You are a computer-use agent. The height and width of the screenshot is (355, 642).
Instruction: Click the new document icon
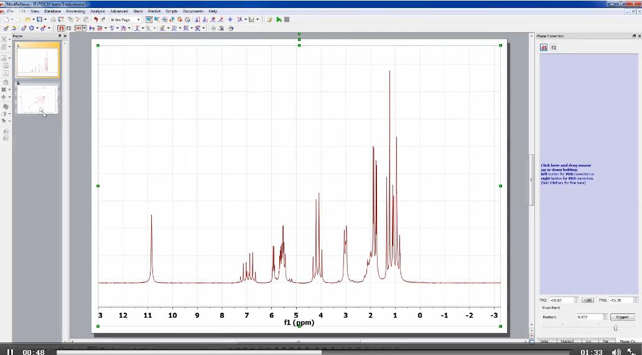click(x=6, y=19)
